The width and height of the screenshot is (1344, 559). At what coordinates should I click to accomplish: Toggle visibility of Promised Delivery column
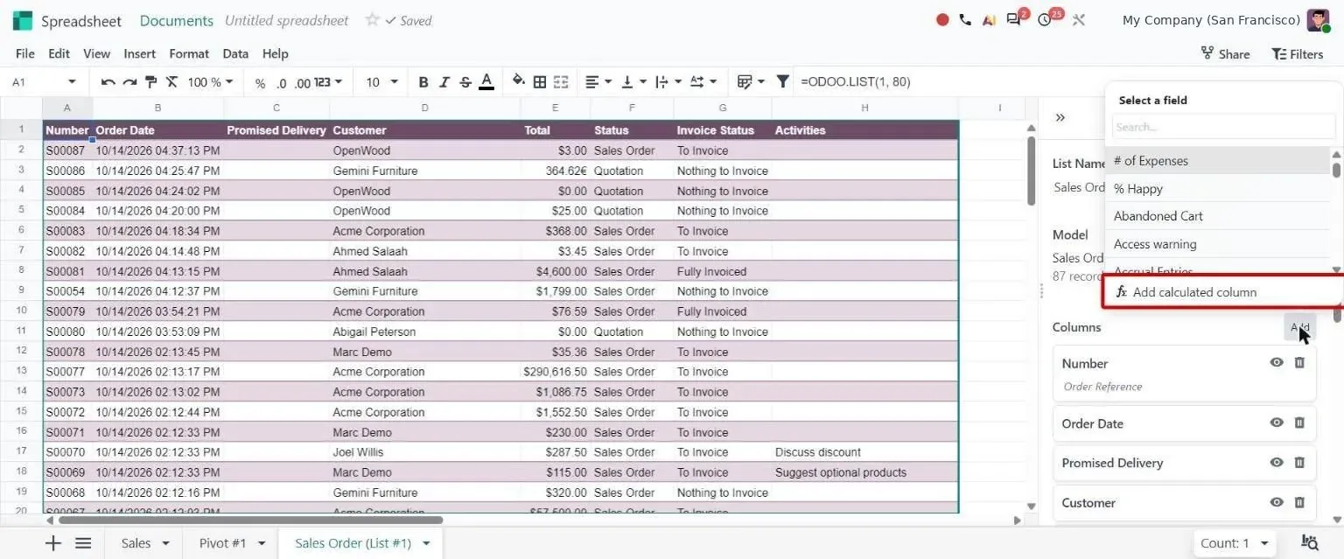pyautogui.click(x=1277, y=463)
